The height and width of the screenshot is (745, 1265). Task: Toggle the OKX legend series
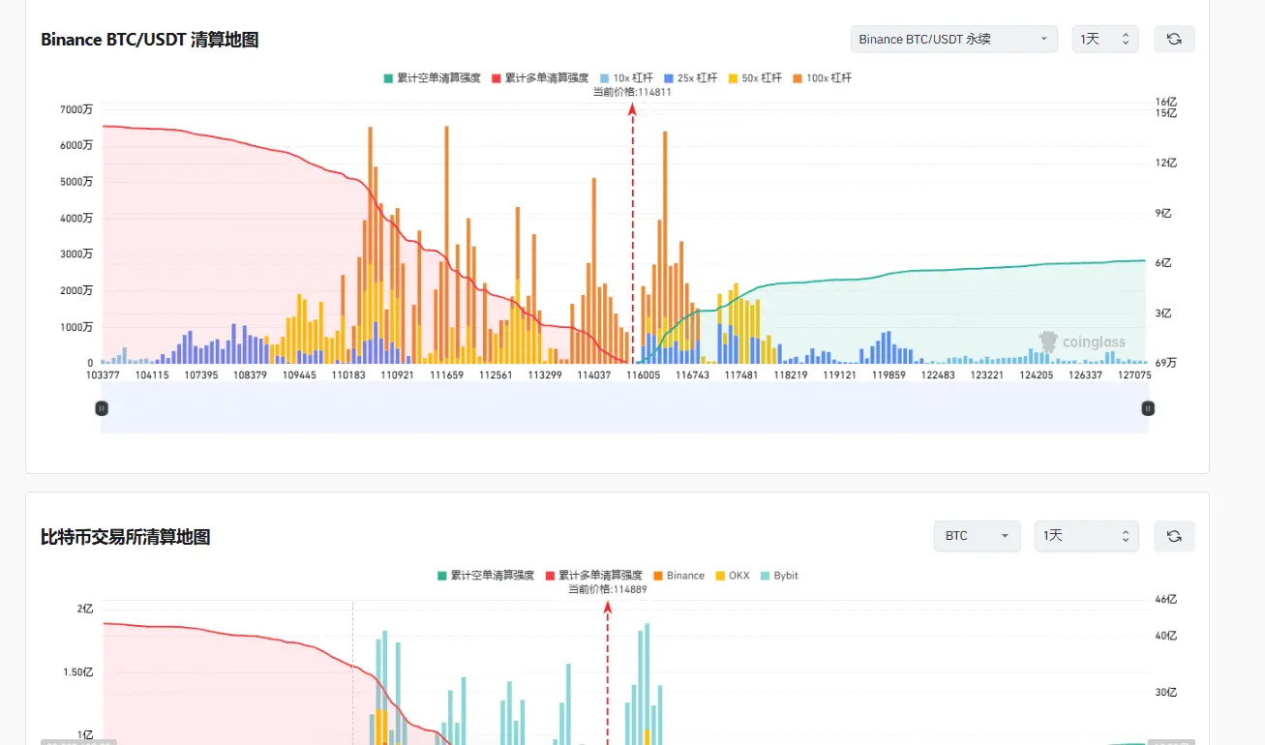coord(732,576)
